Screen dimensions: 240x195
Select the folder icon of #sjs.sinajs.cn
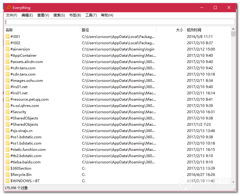tap(7, 130)
